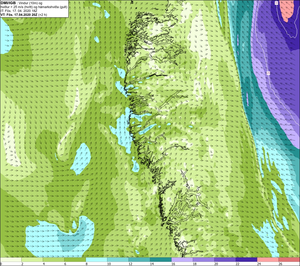Click the 'IT: Fös. 17. 04. 2020 18Z' line
The width and height of the screenshot is (300, 266).
pos(19,11)
